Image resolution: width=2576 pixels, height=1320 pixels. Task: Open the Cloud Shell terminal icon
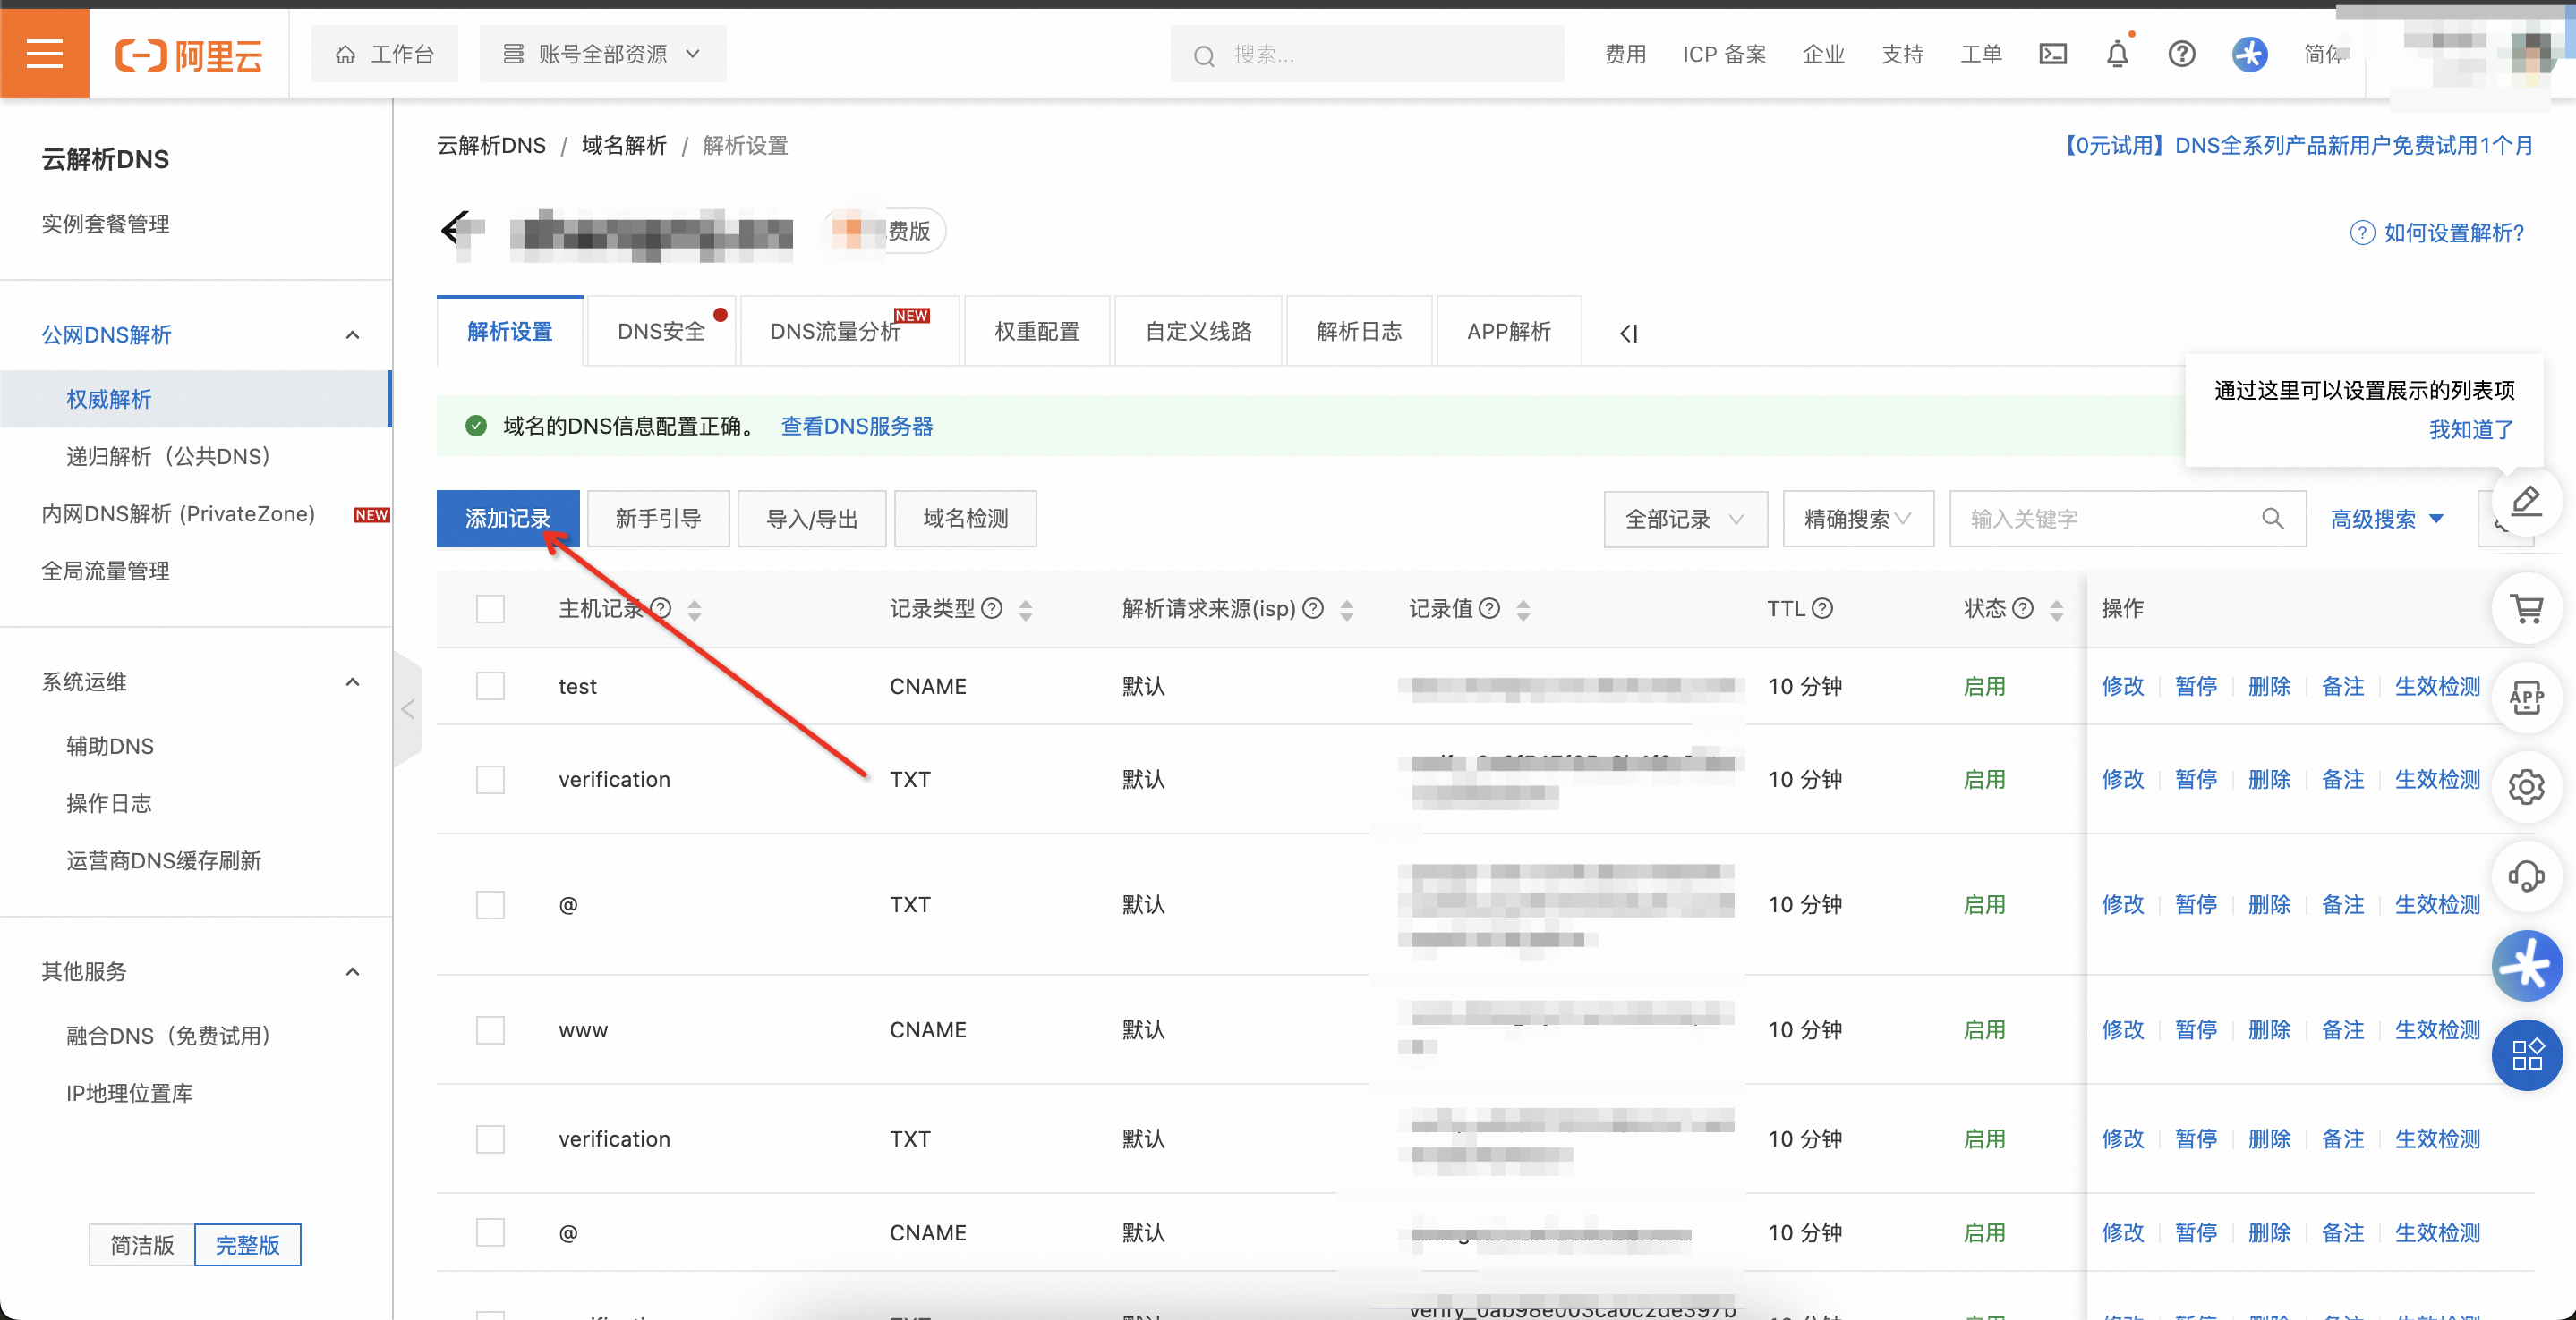pyautogui.click(x=2052, y=53)
